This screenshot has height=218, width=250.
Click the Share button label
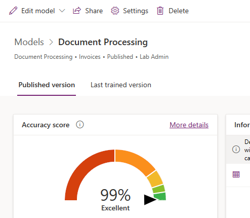click(x=94, y=11)
